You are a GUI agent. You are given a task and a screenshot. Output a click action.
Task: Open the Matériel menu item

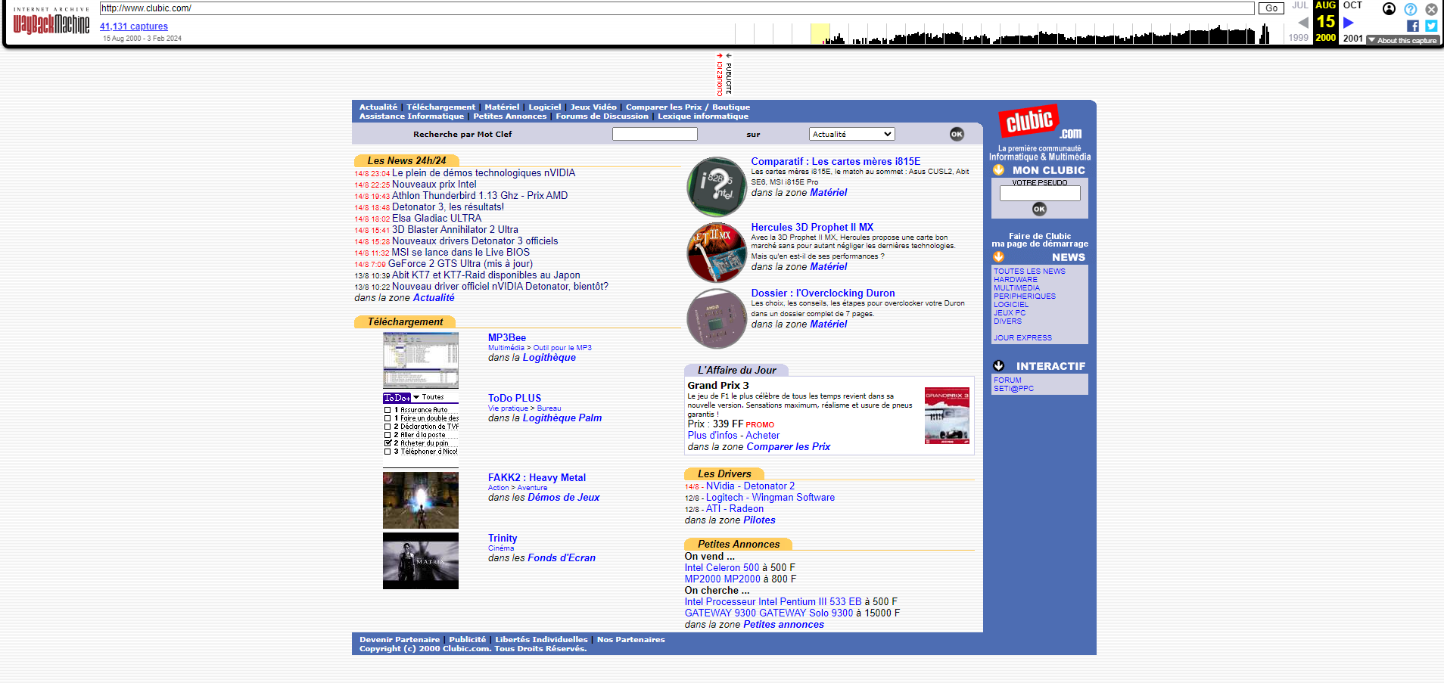pos(501,107)
